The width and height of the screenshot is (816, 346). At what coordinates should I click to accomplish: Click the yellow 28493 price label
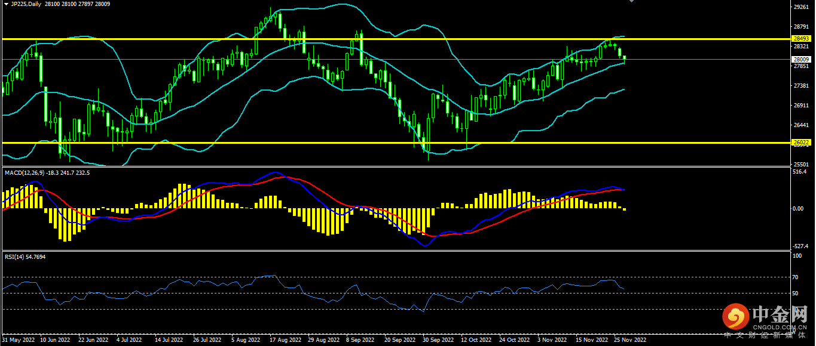pos(800,39)
